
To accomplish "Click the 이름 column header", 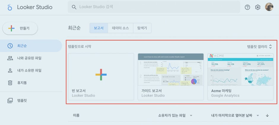I will tap(76, 116).
